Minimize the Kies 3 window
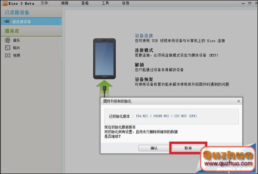258x174 pixels. [x=243, y=3]
